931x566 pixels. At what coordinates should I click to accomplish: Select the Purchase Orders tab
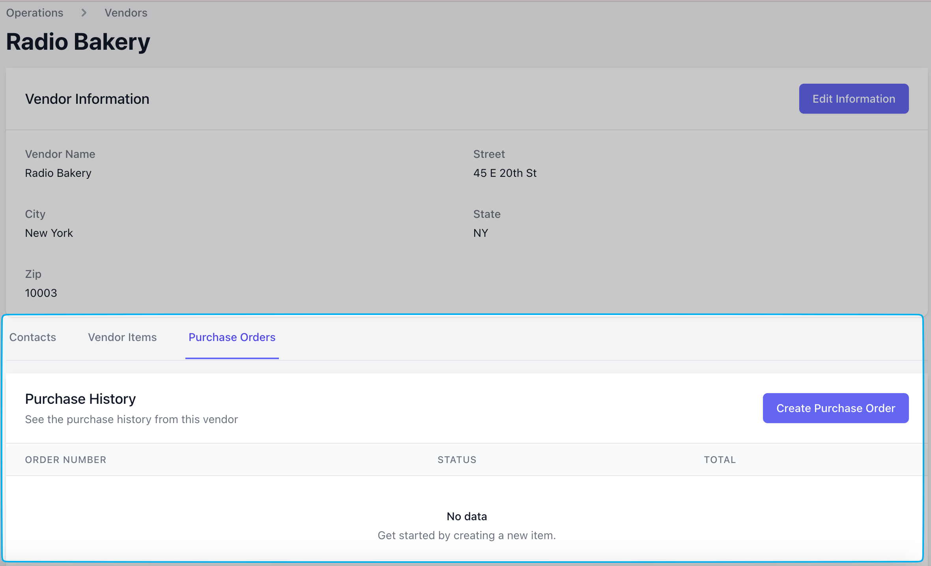click(232, 337)
